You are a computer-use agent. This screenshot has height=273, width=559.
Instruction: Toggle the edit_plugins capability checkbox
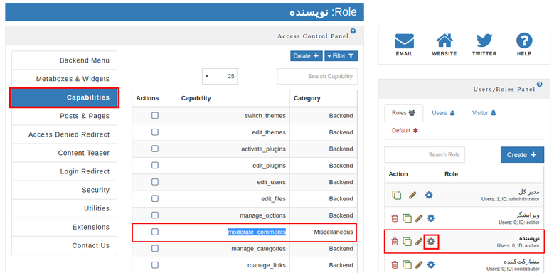point(155,166)
